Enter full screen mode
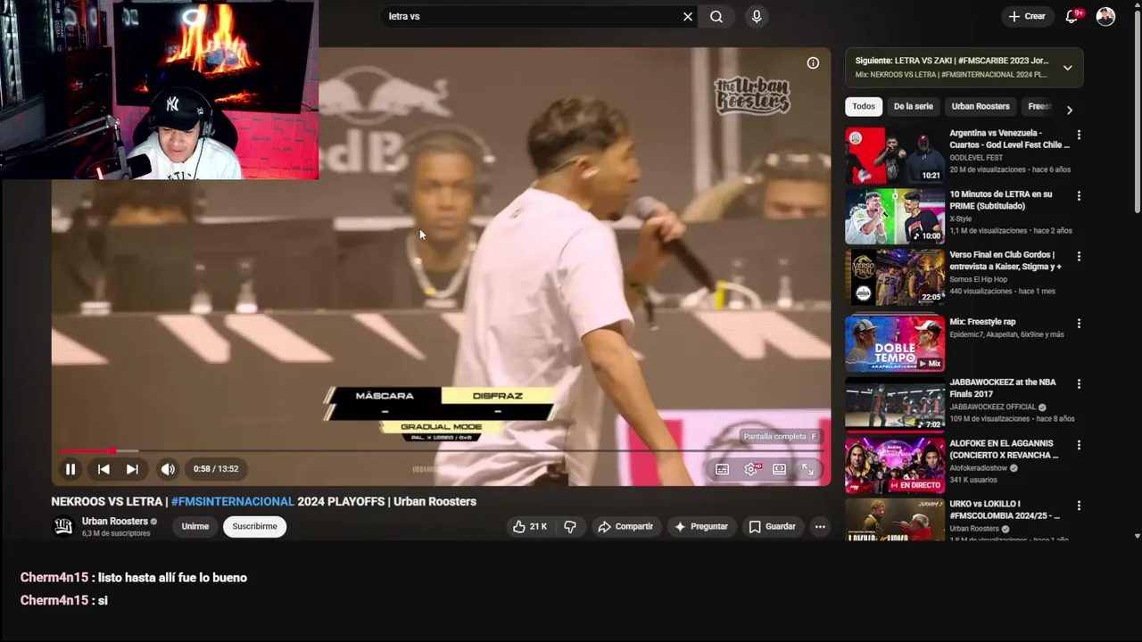This screenshot has height=642, width=1142. (x=807, y=469)
